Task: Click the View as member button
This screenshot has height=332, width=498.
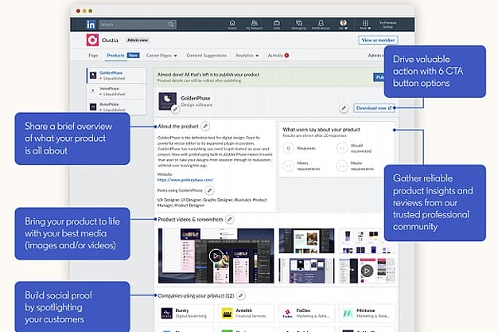Action: [x=377, y=39]
